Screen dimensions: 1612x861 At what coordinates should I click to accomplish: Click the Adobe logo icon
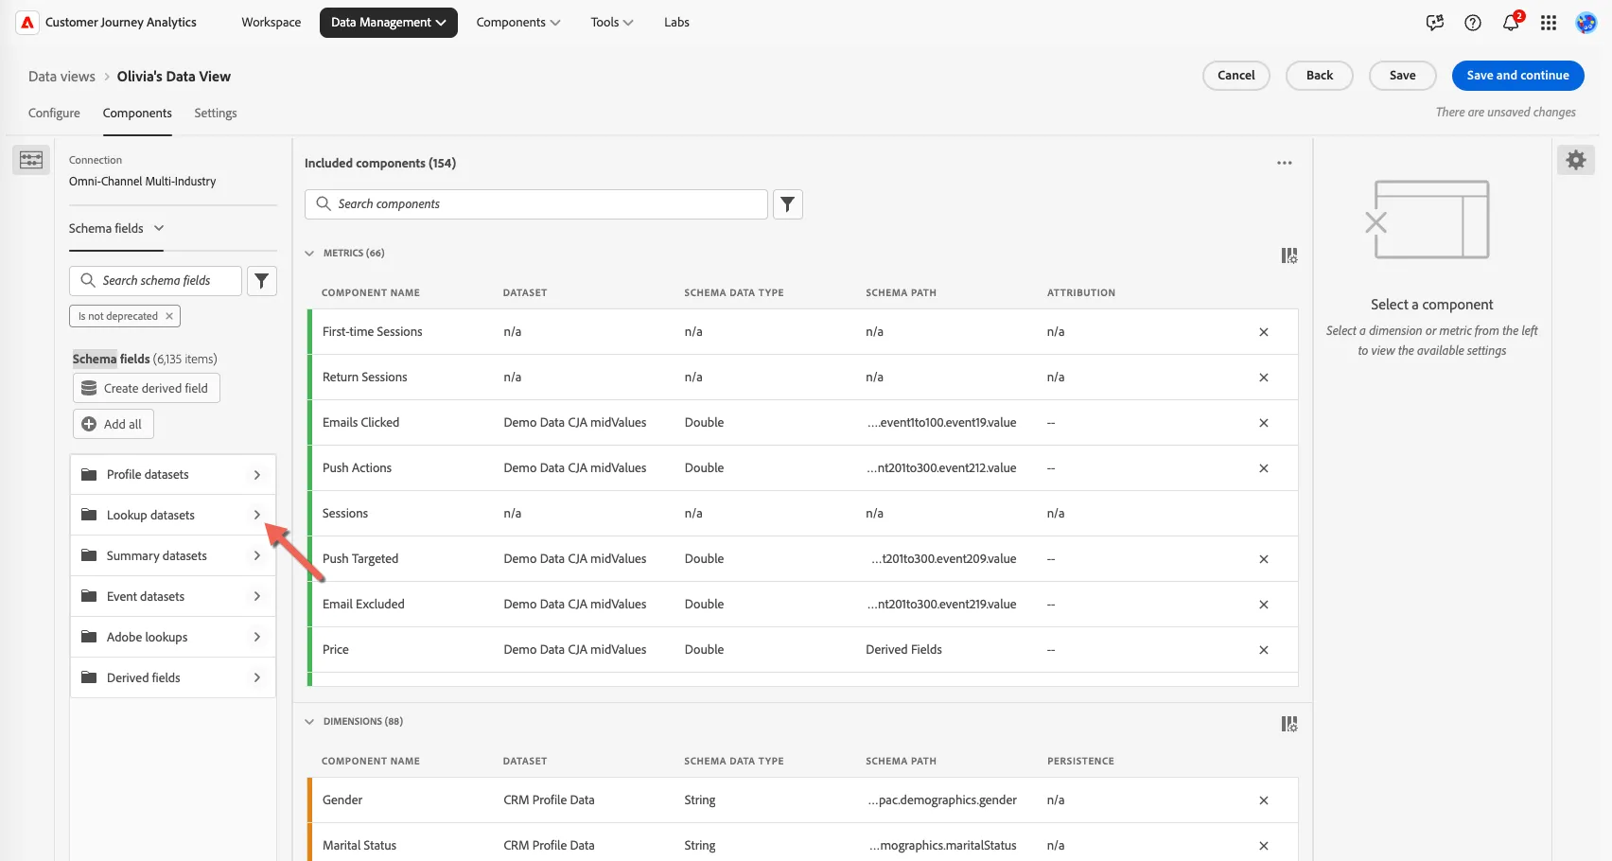coord(27,23)
